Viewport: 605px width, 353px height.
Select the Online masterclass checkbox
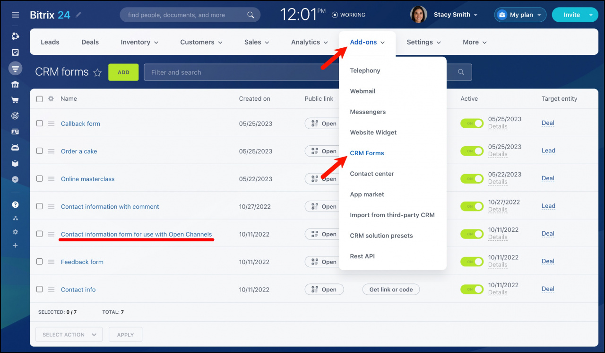pos(39,178)
